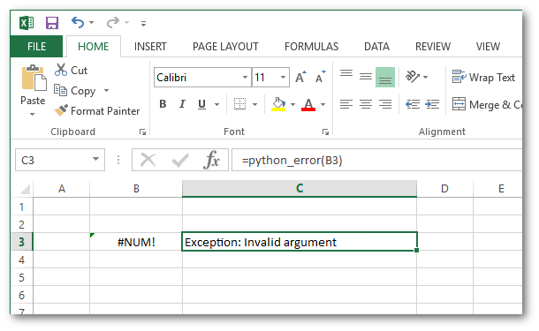Image resolution: width=539 pixels, height=331 pixels.
Task: Customize the Quick Access Toolbar
Action: [143, 23]
